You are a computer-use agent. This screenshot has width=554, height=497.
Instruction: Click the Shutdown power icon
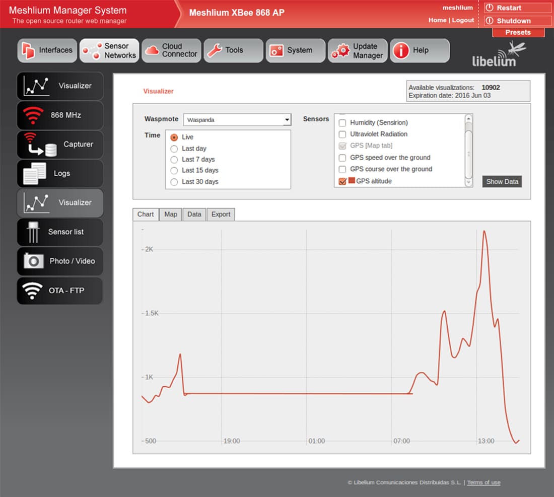point(490,21)
